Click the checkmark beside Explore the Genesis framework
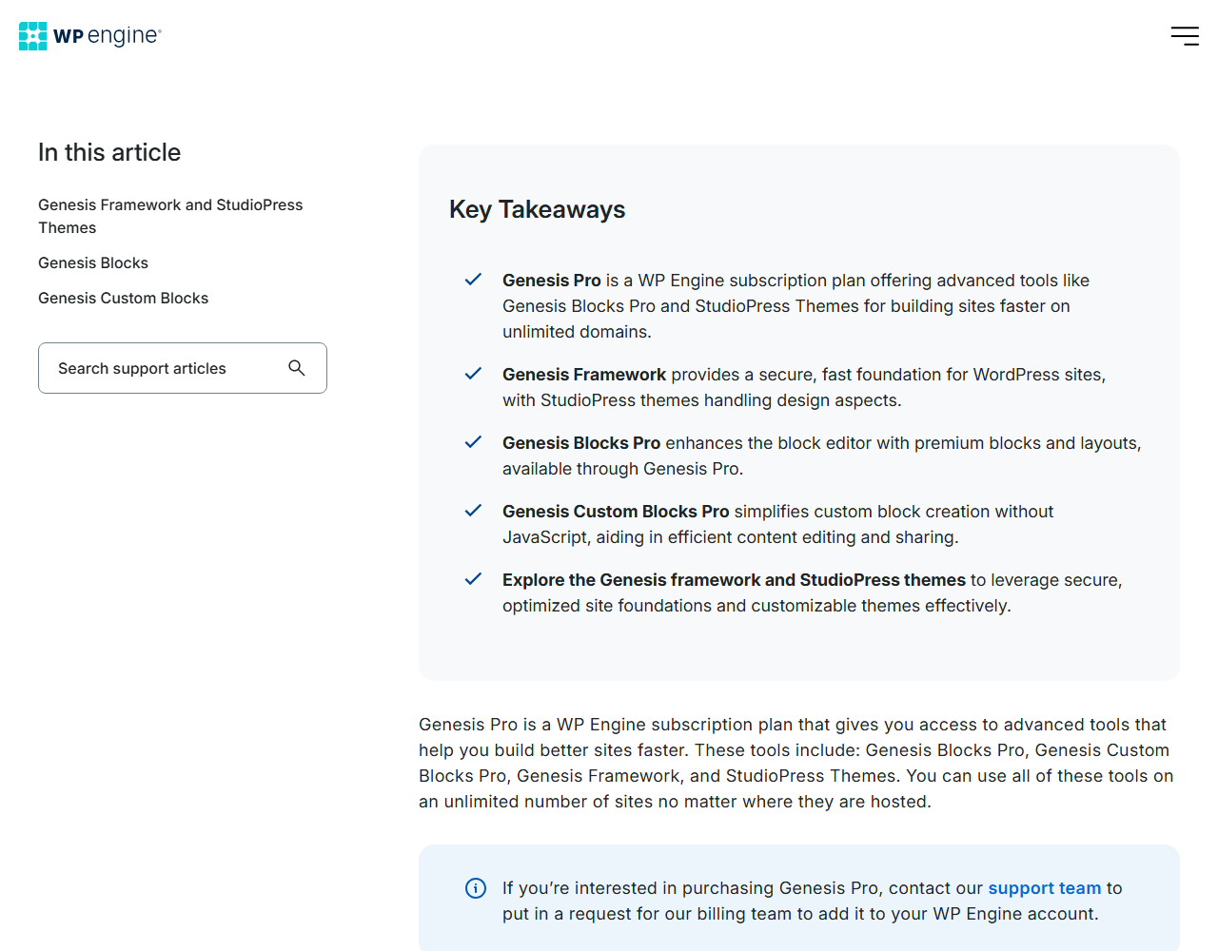Screen dimensions: 1218x951 tap(473, 579)
